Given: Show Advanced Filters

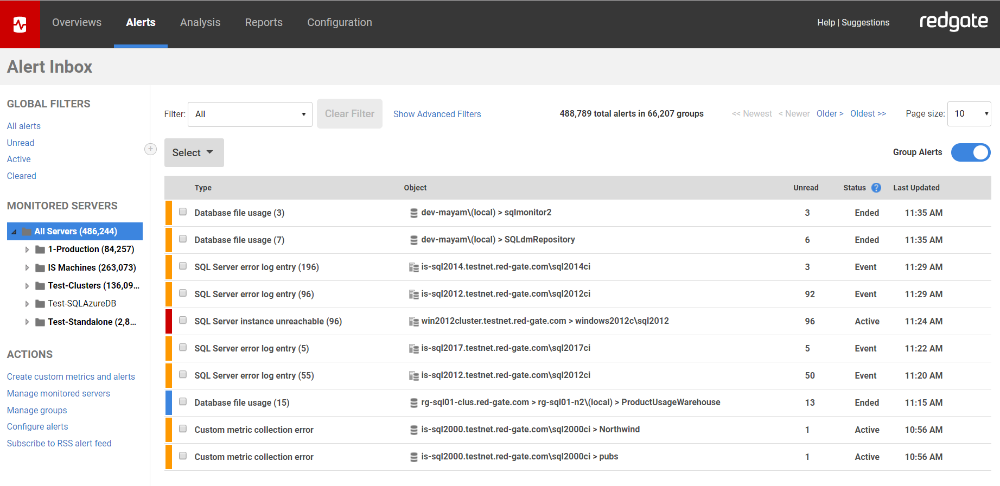Looking at the screenshot, I should [437, 114].
